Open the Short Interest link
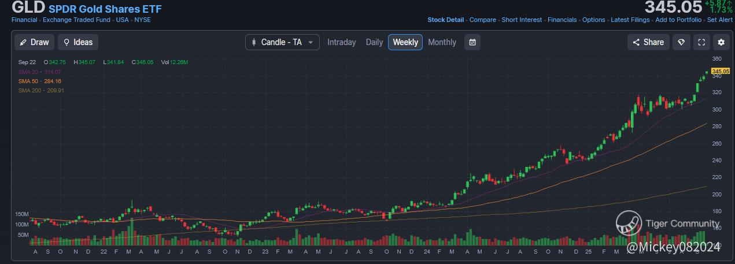Viewport: 735px width, 264px height. tap(522, 20)
